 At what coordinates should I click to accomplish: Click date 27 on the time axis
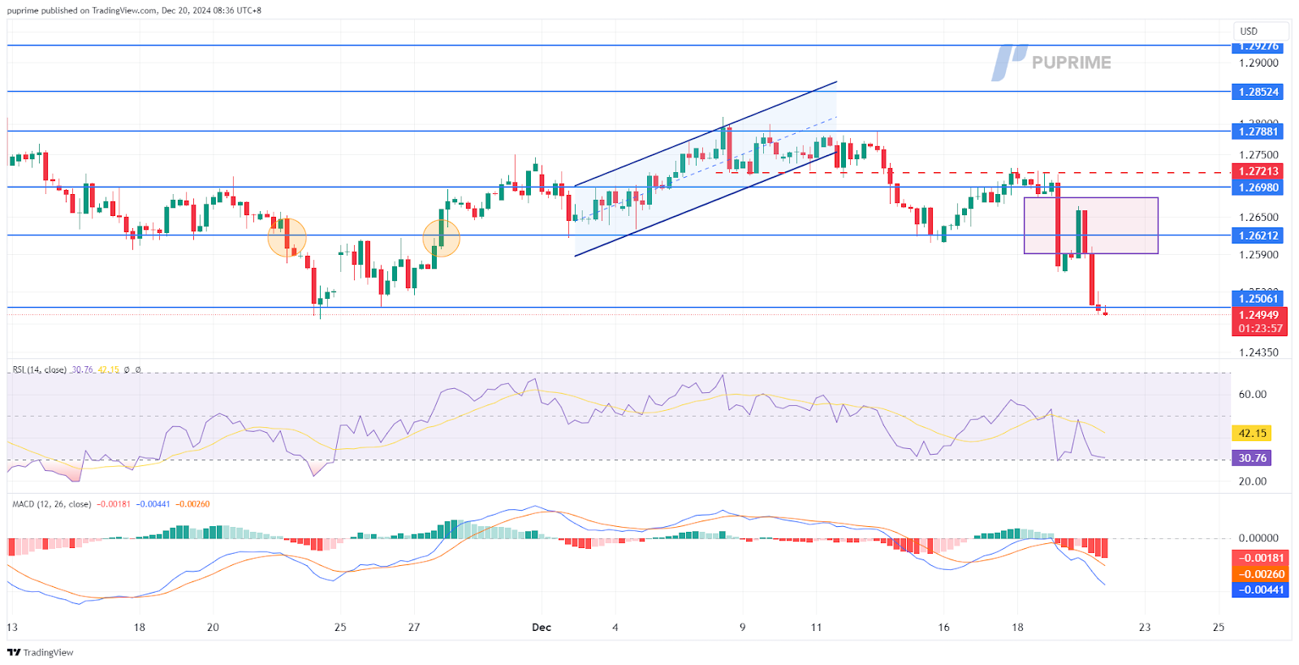[x=414, y=627]
